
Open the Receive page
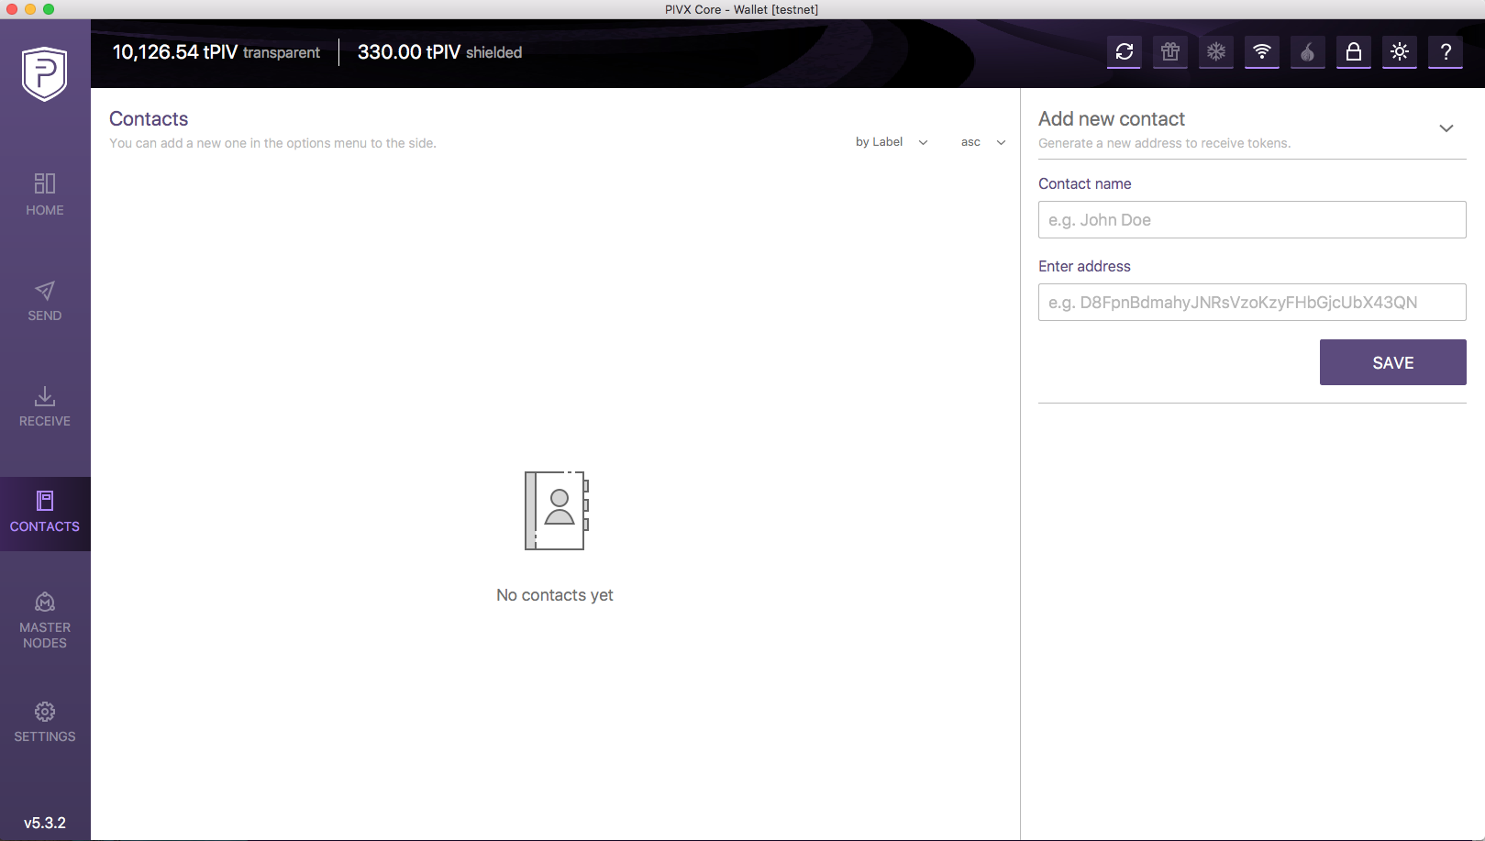(x=45, y=406)
